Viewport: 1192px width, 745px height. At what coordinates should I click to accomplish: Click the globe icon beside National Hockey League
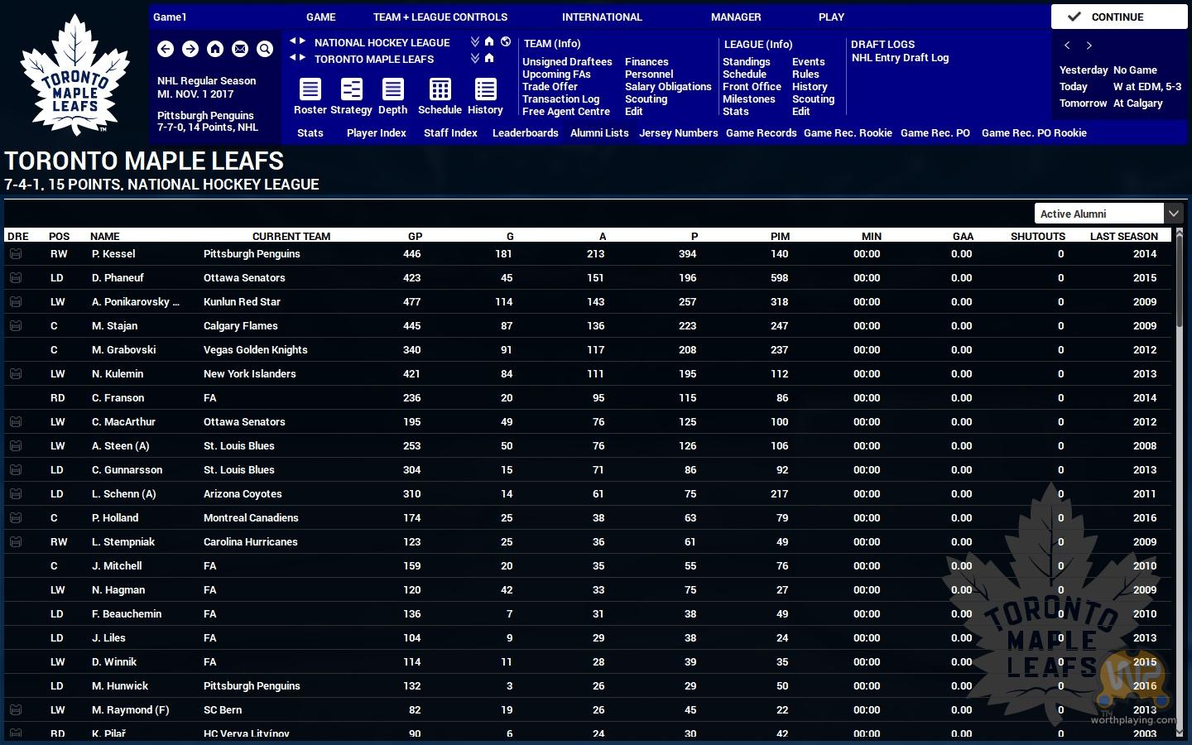pos(506,41)
